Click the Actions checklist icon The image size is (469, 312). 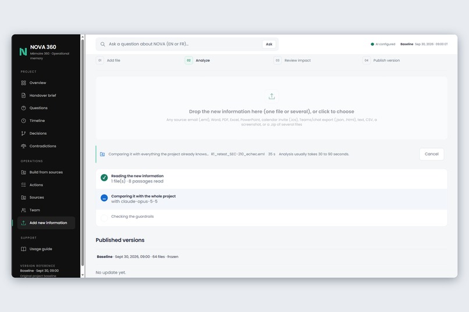pyautogui.click(x=24, y=185)
